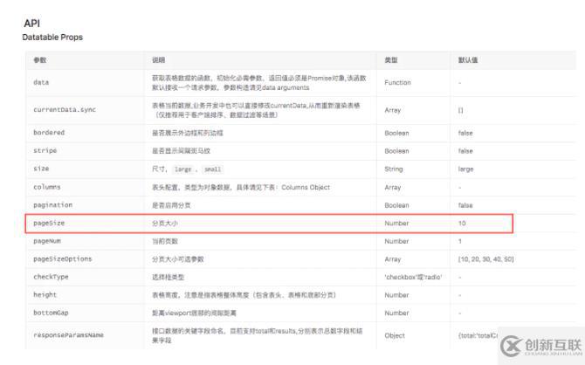
Task: Click the 分页大小 description in pageSize row
Action: (x=164, y=224)
